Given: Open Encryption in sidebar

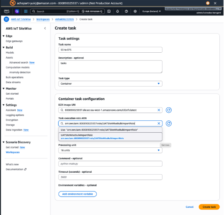Looking at the screenshot, I should click(12, 120).
